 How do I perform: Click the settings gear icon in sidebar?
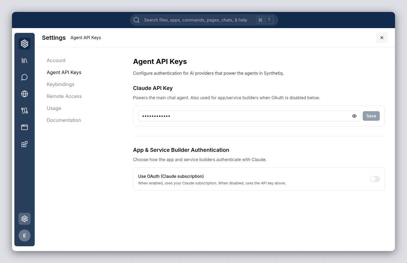(25, 219)
